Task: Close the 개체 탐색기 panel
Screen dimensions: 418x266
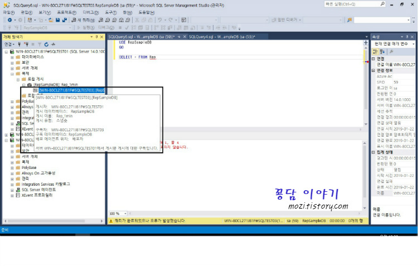Action: (101, 37)
